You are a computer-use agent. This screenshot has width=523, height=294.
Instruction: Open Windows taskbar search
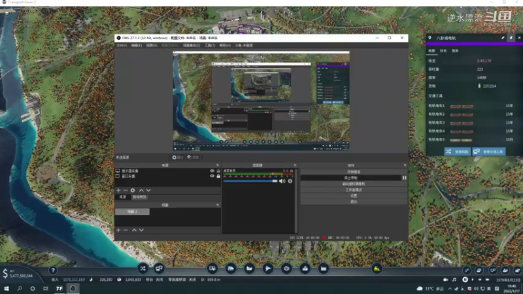point(20,288)
